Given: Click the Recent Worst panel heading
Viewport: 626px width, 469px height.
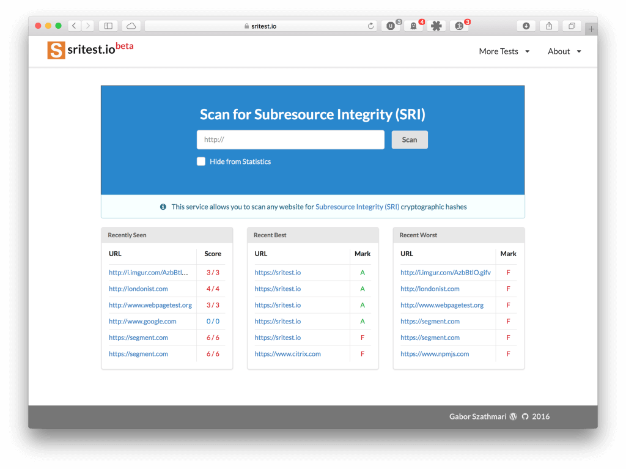Looking at the screenshot, I should (x=418, y=235).
